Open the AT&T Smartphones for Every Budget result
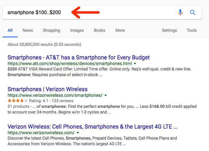This screenshot has height=151, width=209. (79, 58)
